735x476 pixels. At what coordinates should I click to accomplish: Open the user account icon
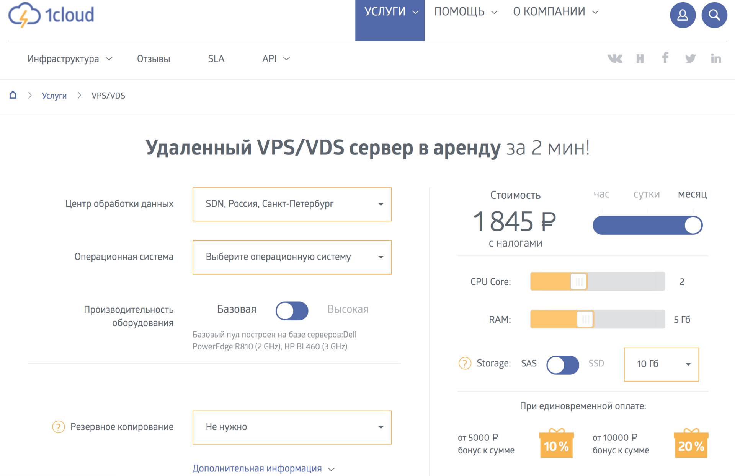[x=683, y=15]
